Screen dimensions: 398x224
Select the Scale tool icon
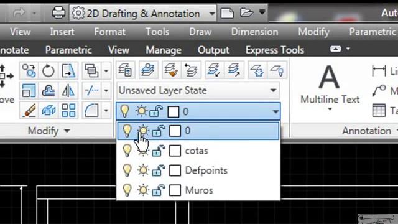tap(29, 90)
